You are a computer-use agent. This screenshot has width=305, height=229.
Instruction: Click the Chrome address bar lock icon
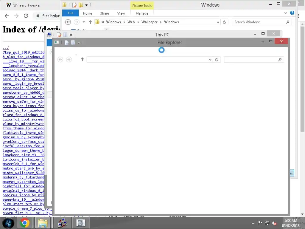[x=38, y=16]
